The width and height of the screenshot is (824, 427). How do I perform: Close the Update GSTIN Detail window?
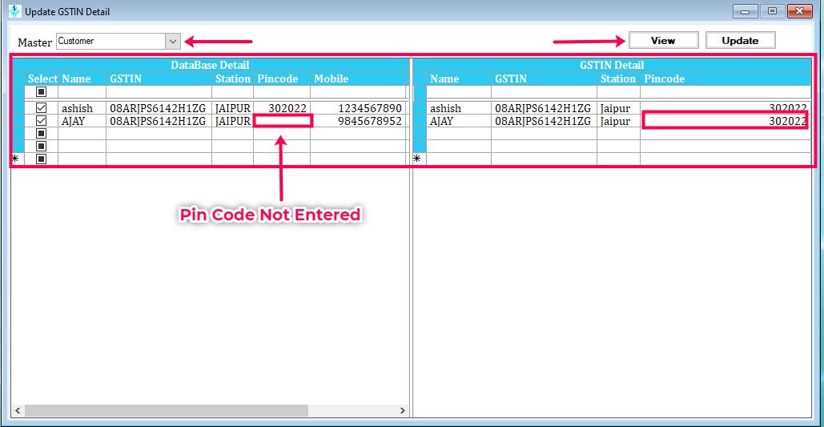[x=799, y=10]
